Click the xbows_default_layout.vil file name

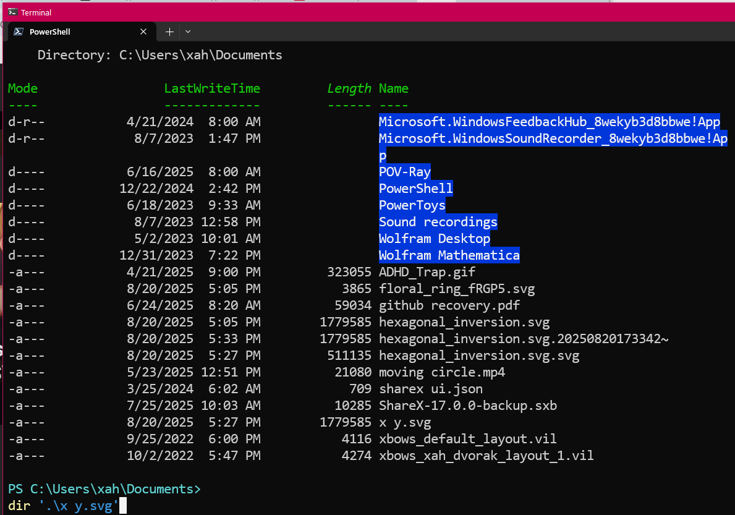pyautogui.click(x=468, y=439)
